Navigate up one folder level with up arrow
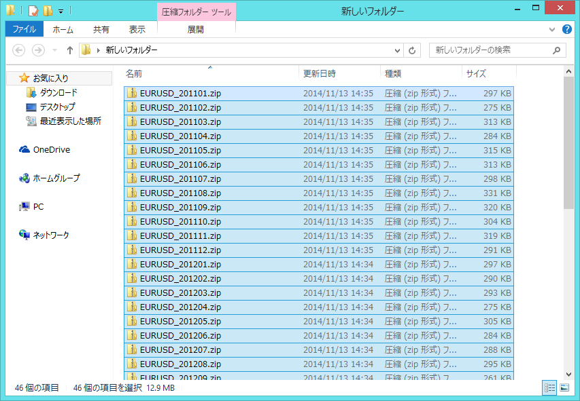The height and width of the screenshot is (401, 580). click(69, 50)
